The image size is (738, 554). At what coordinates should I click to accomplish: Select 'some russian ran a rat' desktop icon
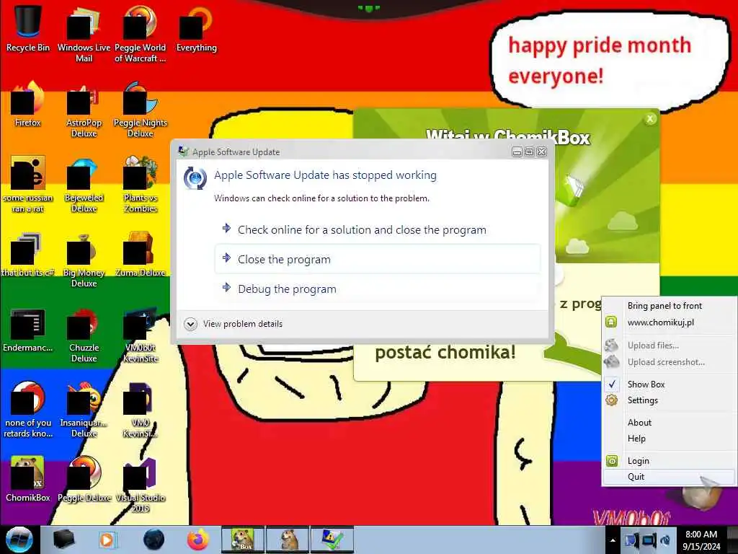point(28,185)
